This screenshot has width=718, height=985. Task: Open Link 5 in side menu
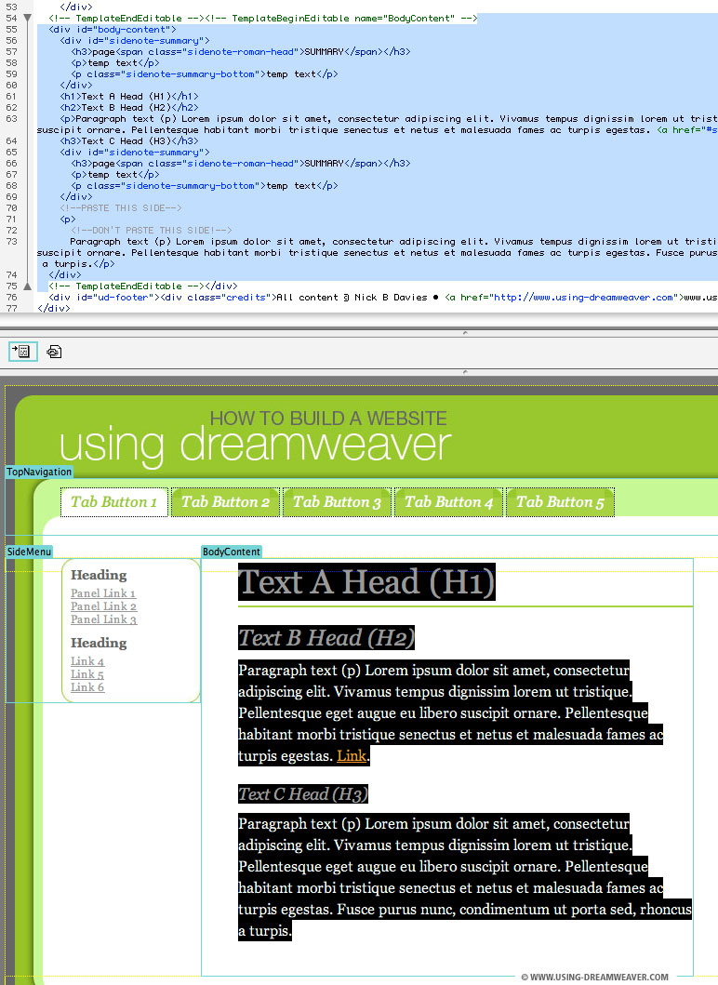[x=87, y=674]
